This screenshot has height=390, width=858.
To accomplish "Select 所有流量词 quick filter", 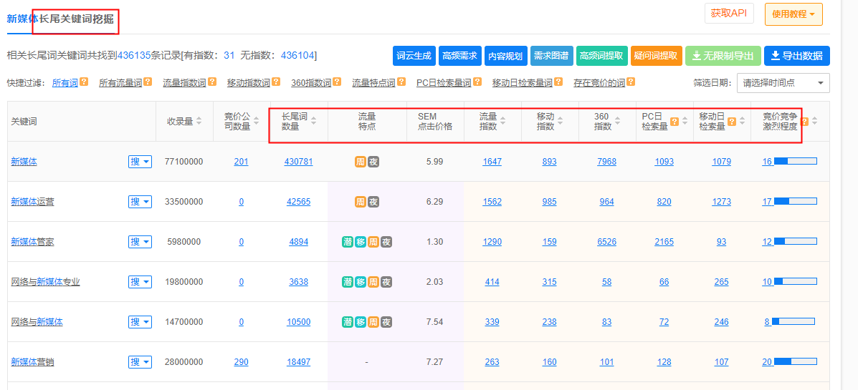I will tap(120, 83).
